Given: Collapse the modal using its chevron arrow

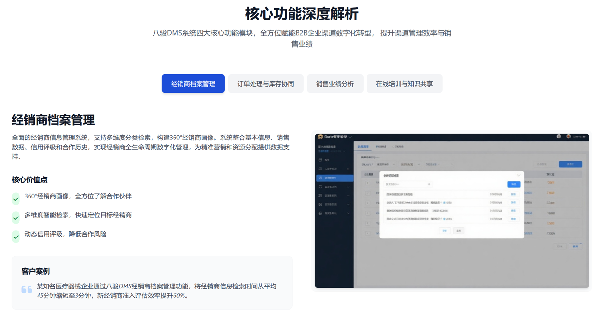Looking at the screenshot, I should click(518, 175).
